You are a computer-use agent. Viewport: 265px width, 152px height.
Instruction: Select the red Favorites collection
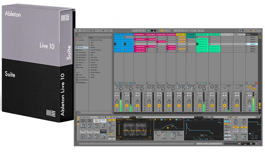click(80, 40)
